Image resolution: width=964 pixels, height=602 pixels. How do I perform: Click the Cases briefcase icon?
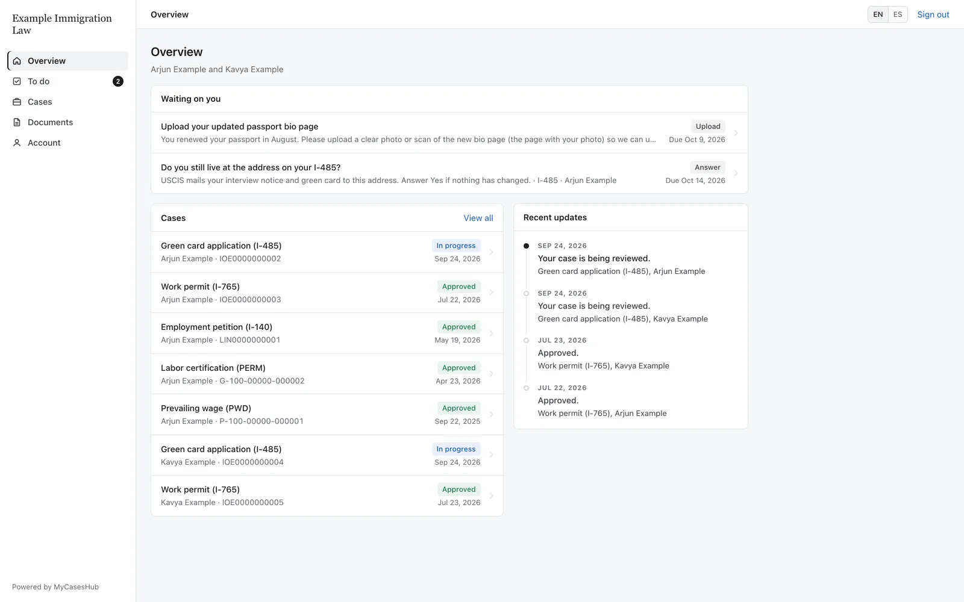[x=17, y=102]
